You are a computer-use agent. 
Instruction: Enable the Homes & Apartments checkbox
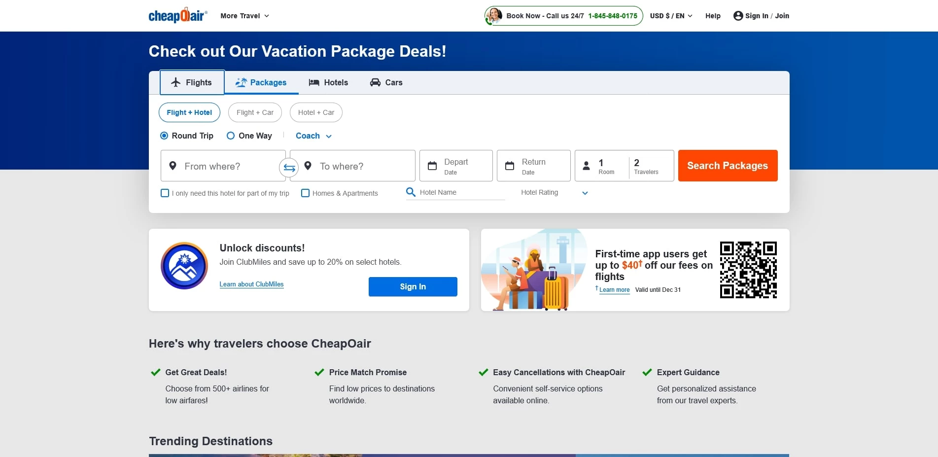click(306, 193)
